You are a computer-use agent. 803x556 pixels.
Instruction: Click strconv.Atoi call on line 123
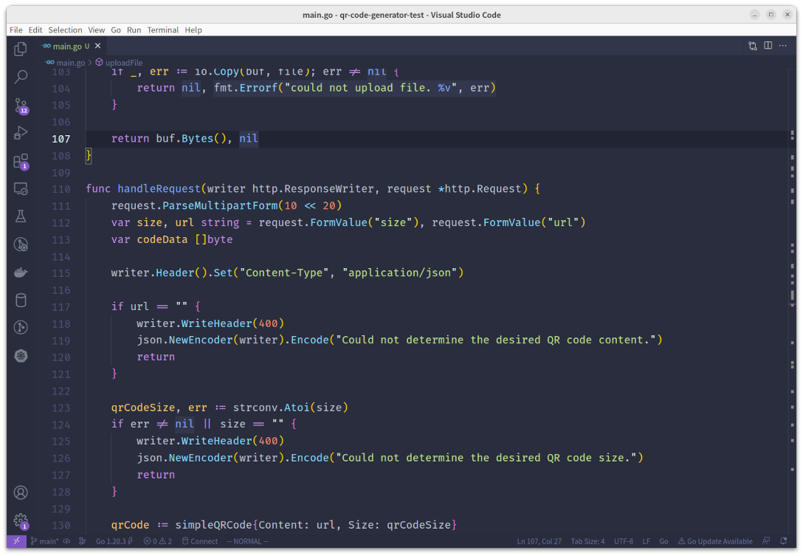[272, 408]
